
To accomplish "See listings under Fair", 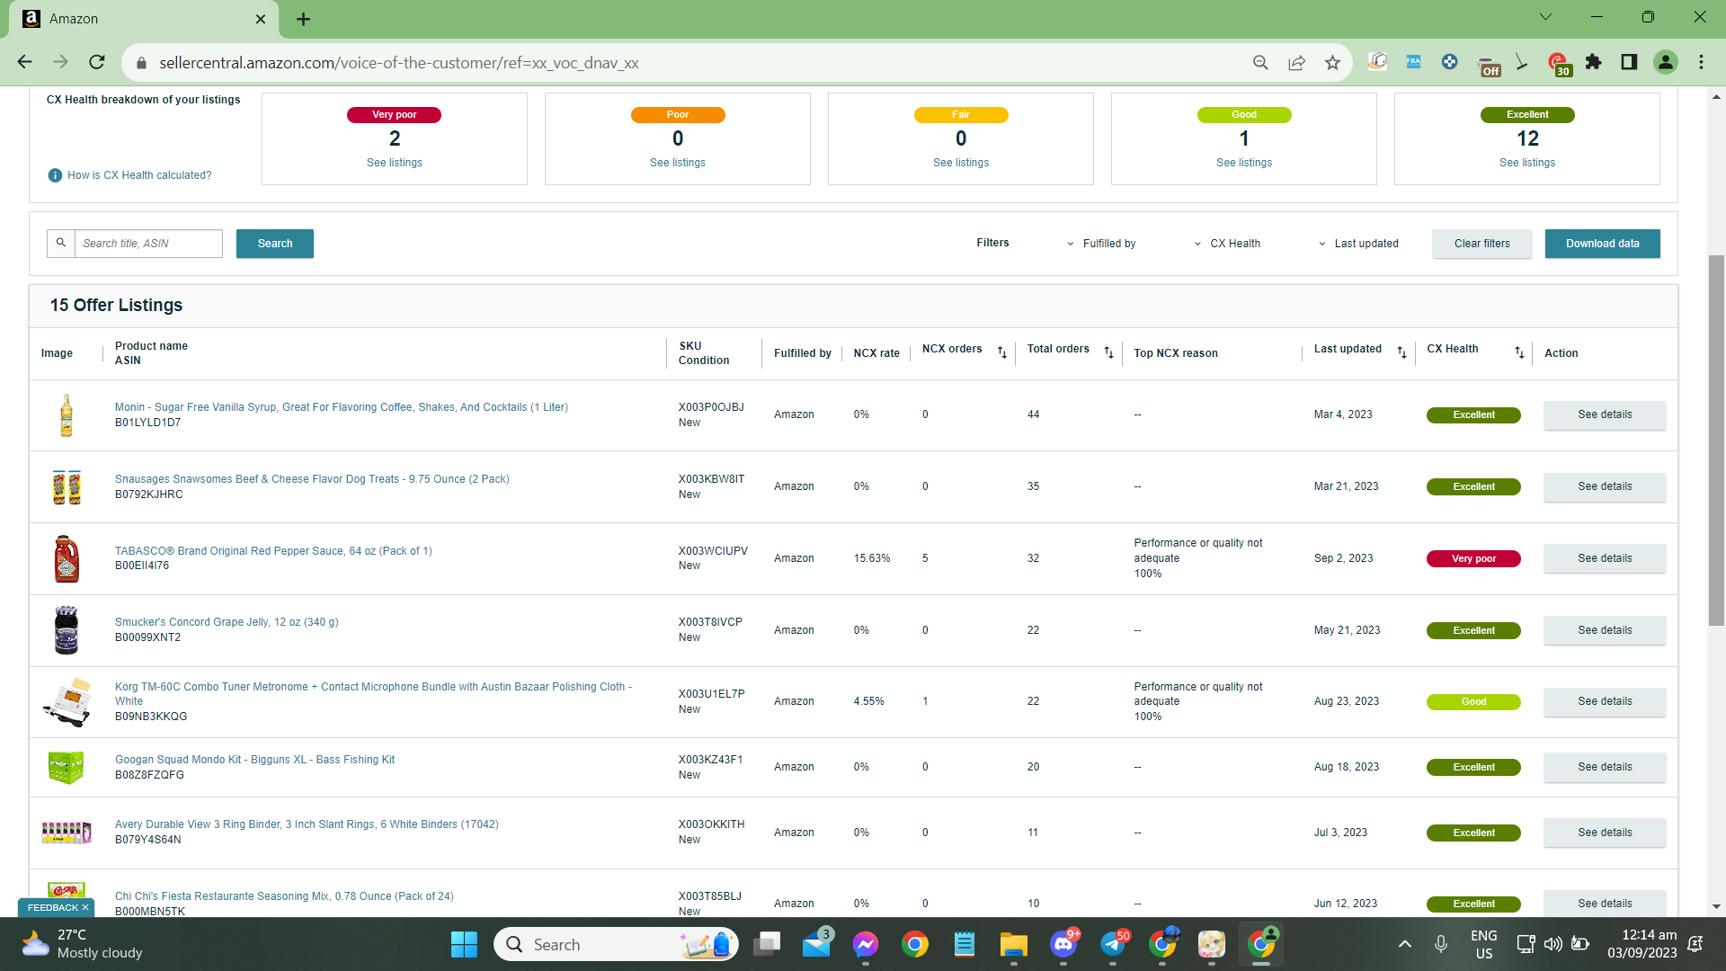I will click(961, 163).
